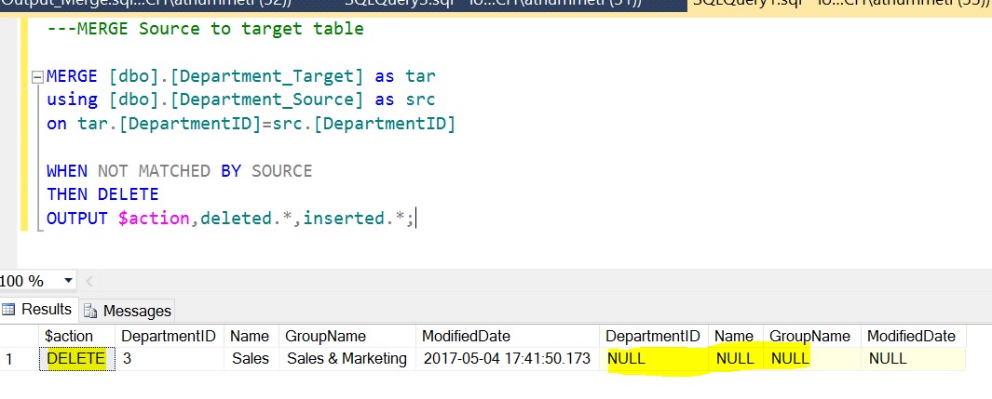Collapse the MERGE statement outline block
Image resolution: width=992 pixels, height=399 pixels.
tap(37, 77)
